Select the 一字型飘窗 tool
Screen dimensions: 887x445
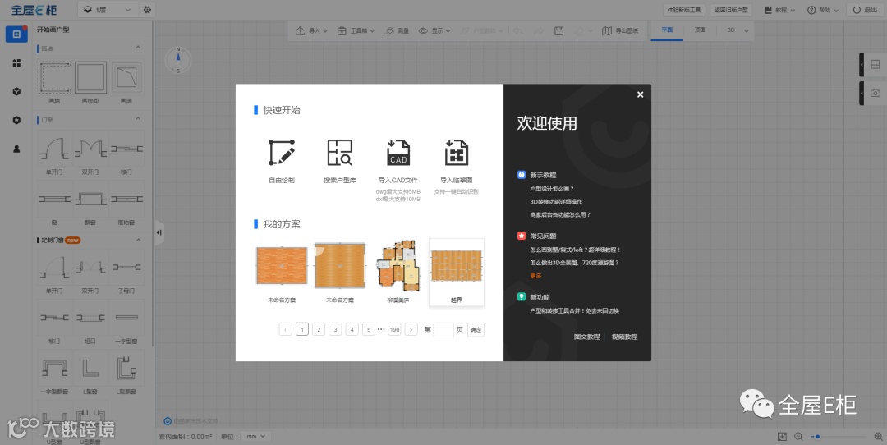click(x=55, y=374)
